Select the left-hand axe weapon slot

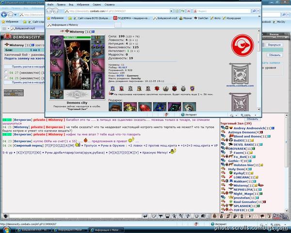(57, 65)
